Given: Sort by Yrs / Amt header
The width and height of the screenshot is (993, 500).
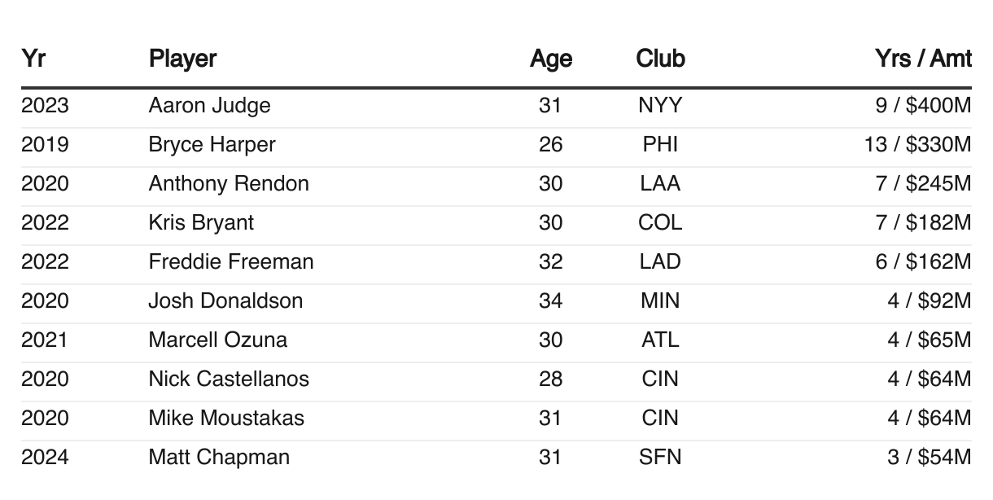Looking at the screenshot, I should (923, 59).
